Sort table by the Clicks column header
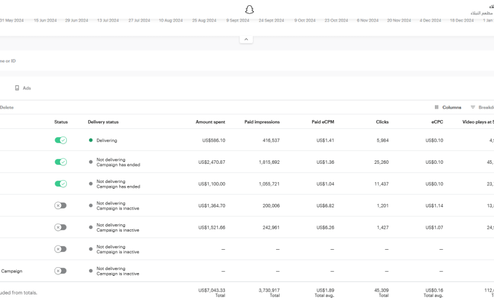 tap(382, 122)
